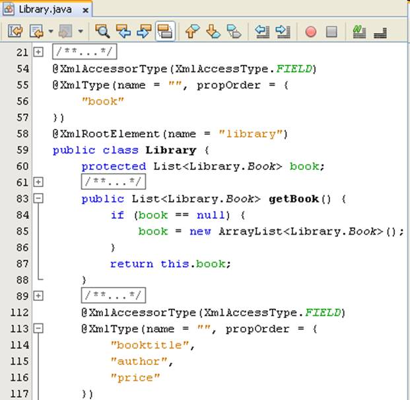Click the Java file icon on tab
The image size is (410, 400).
[x=9, y=10]
